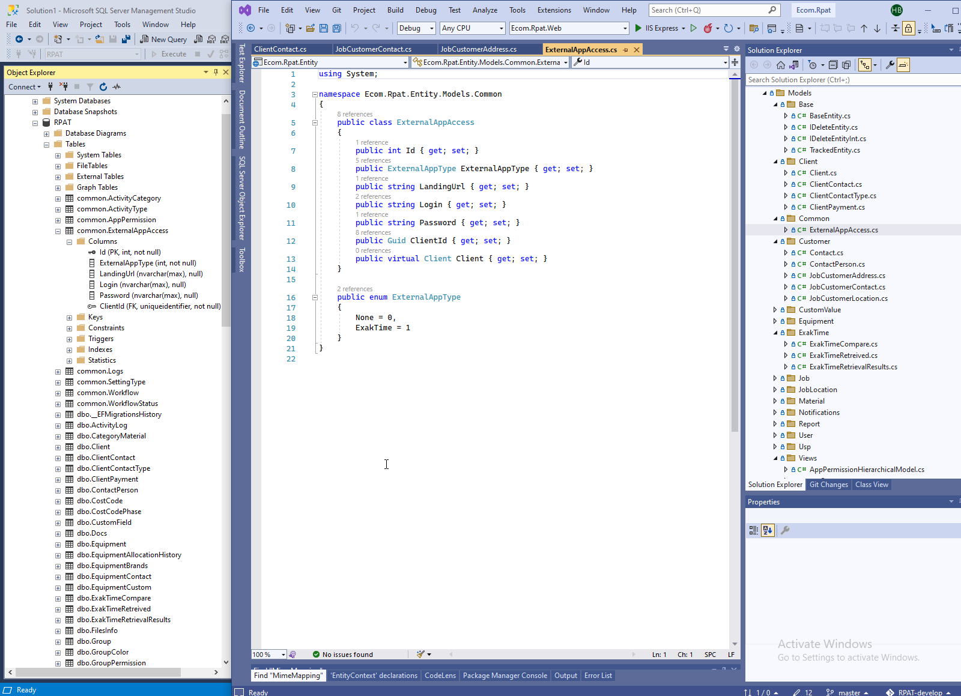Click SSMS Navigate Backward arrow icon

click(x=19, y=39)
